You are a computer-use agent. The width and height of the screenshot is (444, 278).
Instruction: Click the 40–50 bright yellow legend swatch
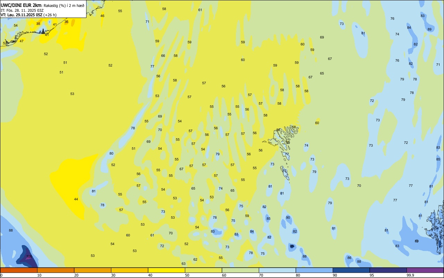point(166,270)
